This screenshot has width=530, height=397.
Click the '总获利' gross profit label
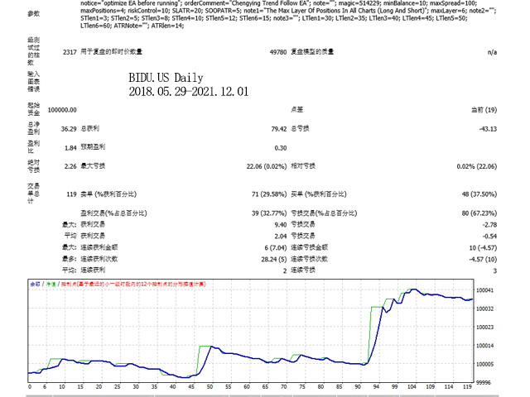pos(90,129)
